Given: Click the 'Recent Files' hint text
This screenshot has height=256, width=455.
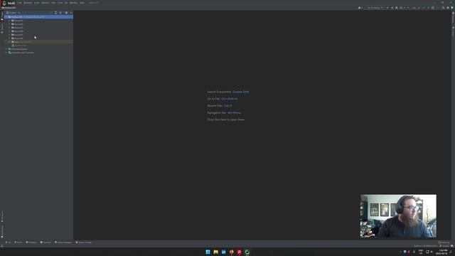Looking at the screenshot, I should tap(215, 106).
